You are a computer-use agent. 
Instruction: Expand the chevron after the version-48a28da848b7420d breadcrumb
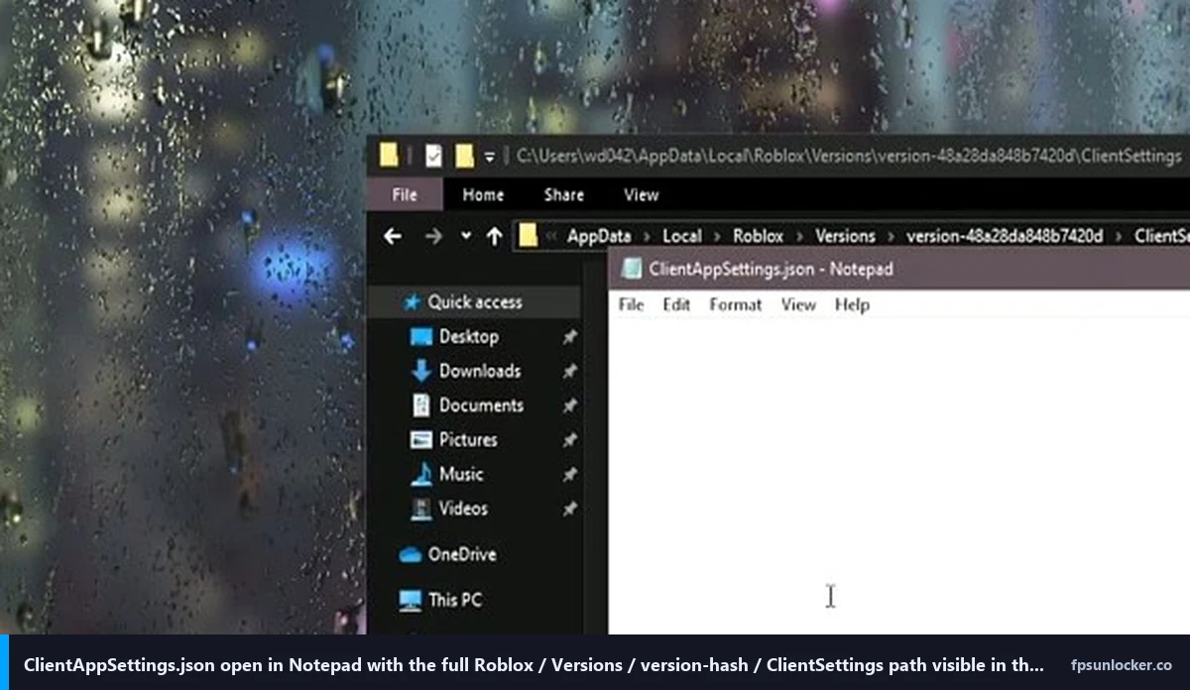click(1119, 237)
